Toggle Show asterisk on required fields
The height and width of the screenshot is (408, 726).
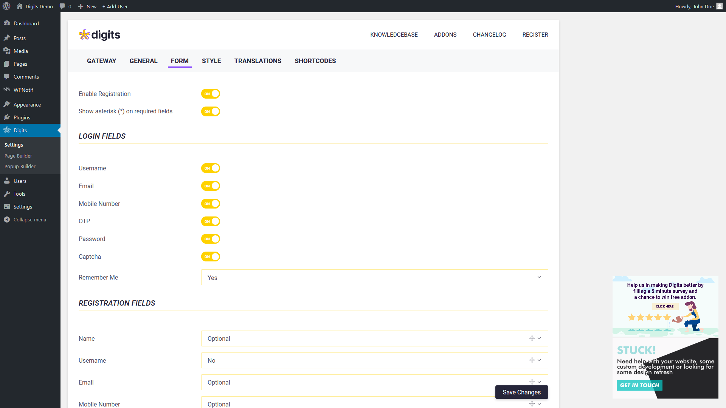tap(211, 111)
